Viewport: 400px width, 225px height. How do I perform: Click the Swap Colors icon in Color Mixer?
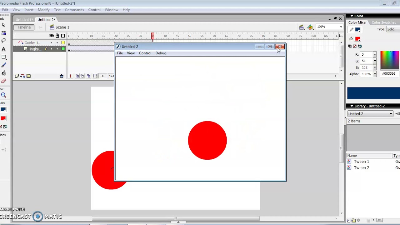359,46
